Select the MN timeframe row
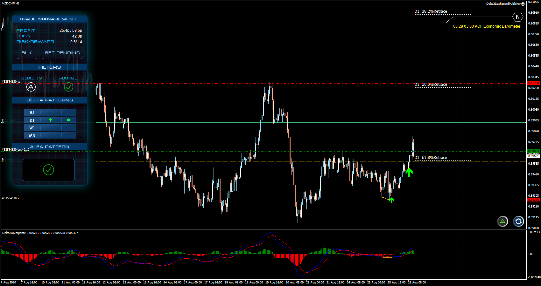This screenshot has width=541, height=286. pyautogui.click(x=50, y=135)
